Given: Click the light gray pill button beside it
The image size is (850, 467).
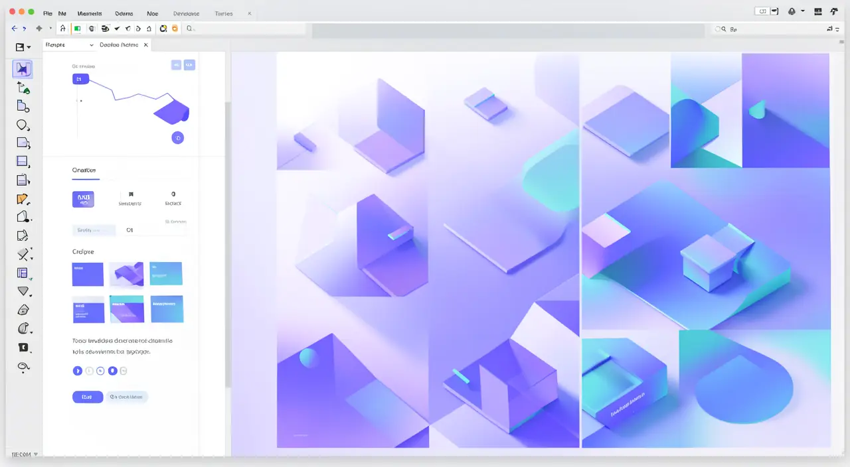Looking at the screenshot, I should pos(127,397).
